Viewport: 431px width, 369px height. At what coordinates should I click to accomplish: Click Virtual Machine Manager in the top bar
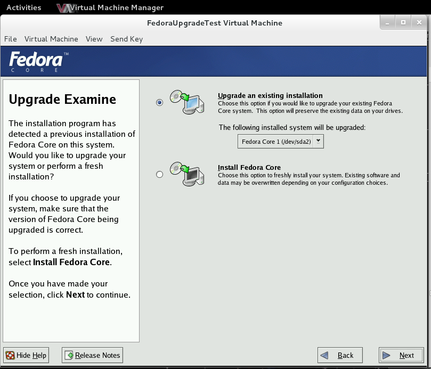point(117,7)
